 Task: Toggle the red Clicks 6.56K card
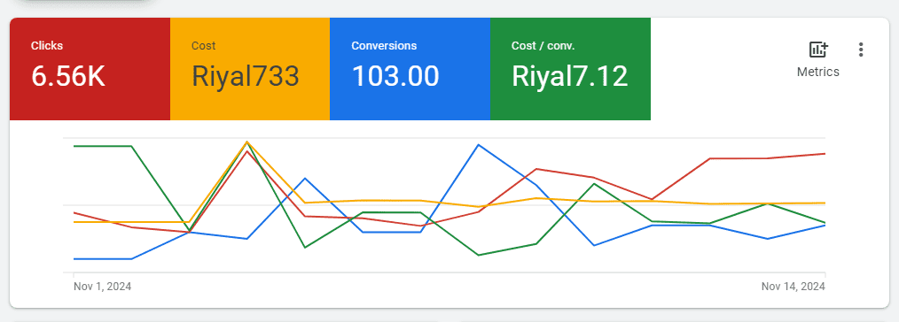tap(90, 69)
